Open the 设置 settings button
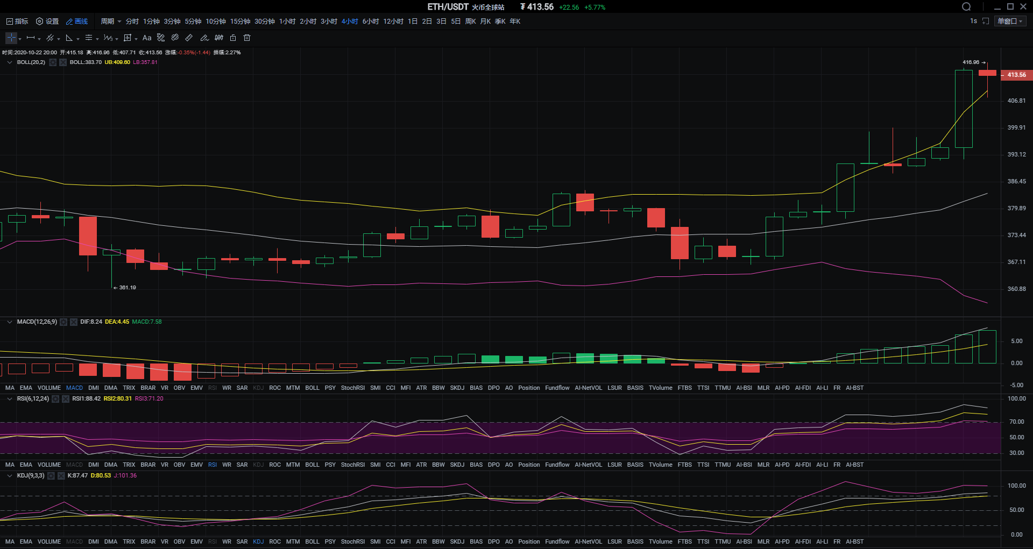The height and width of the screenshot is (549, 1033). click(47, 21)
